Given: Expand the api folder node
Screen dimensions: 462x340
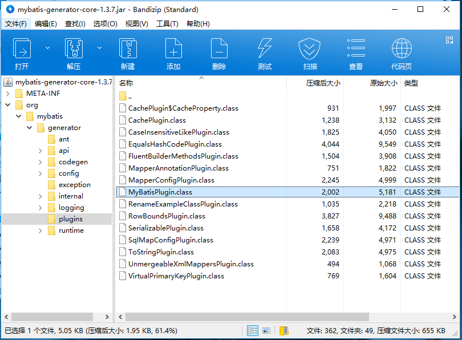Looking at the screenshot, I should pyautogui.click(x=40, y=151).
